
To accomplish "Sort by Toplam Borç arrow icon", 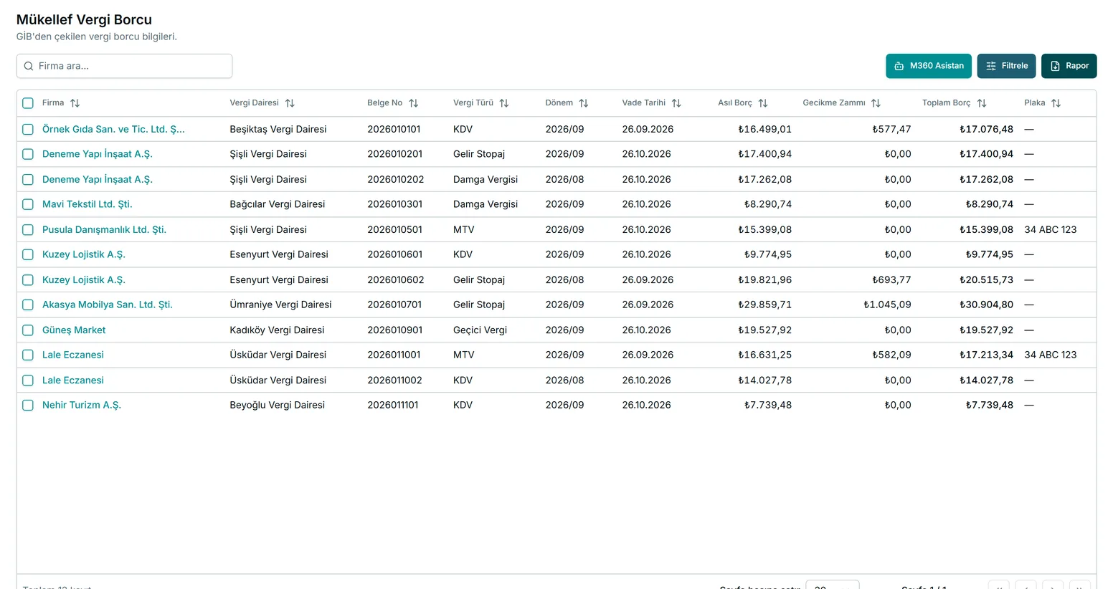I will pyautogui.click(x=982, y=103).
